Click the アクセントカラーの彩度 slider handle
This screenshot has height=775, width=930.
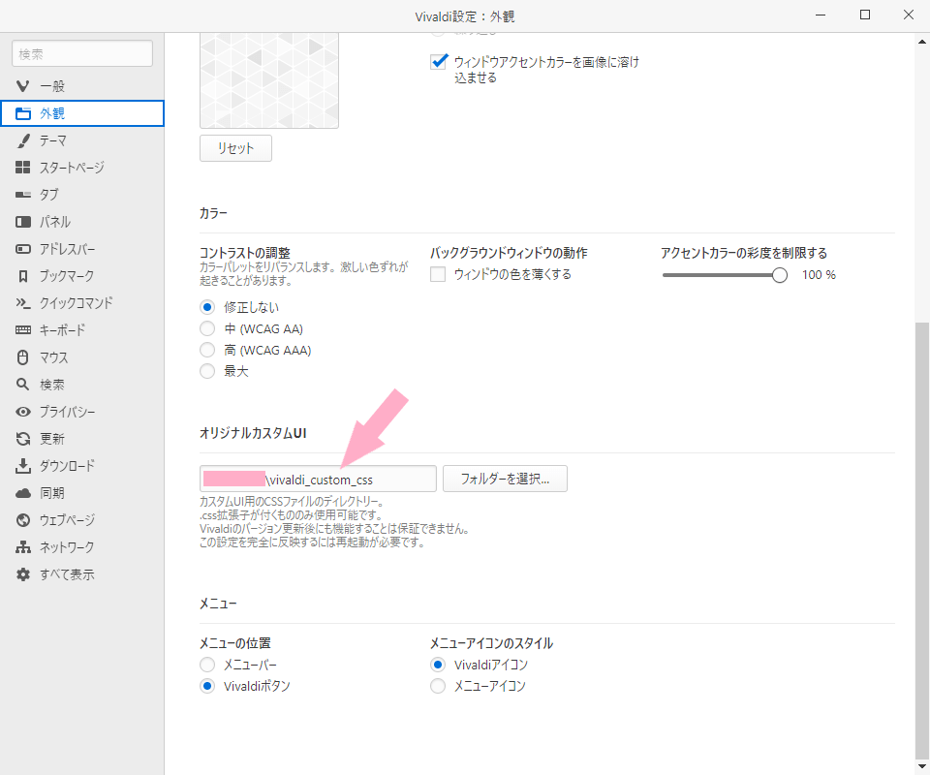pos(780,275)
